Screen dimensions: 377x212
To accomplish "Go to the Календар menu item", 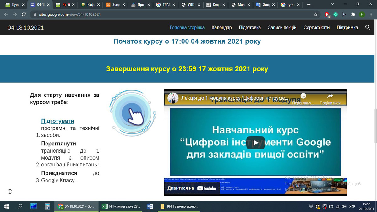I will pyautogui.click(x=221, y=27).
